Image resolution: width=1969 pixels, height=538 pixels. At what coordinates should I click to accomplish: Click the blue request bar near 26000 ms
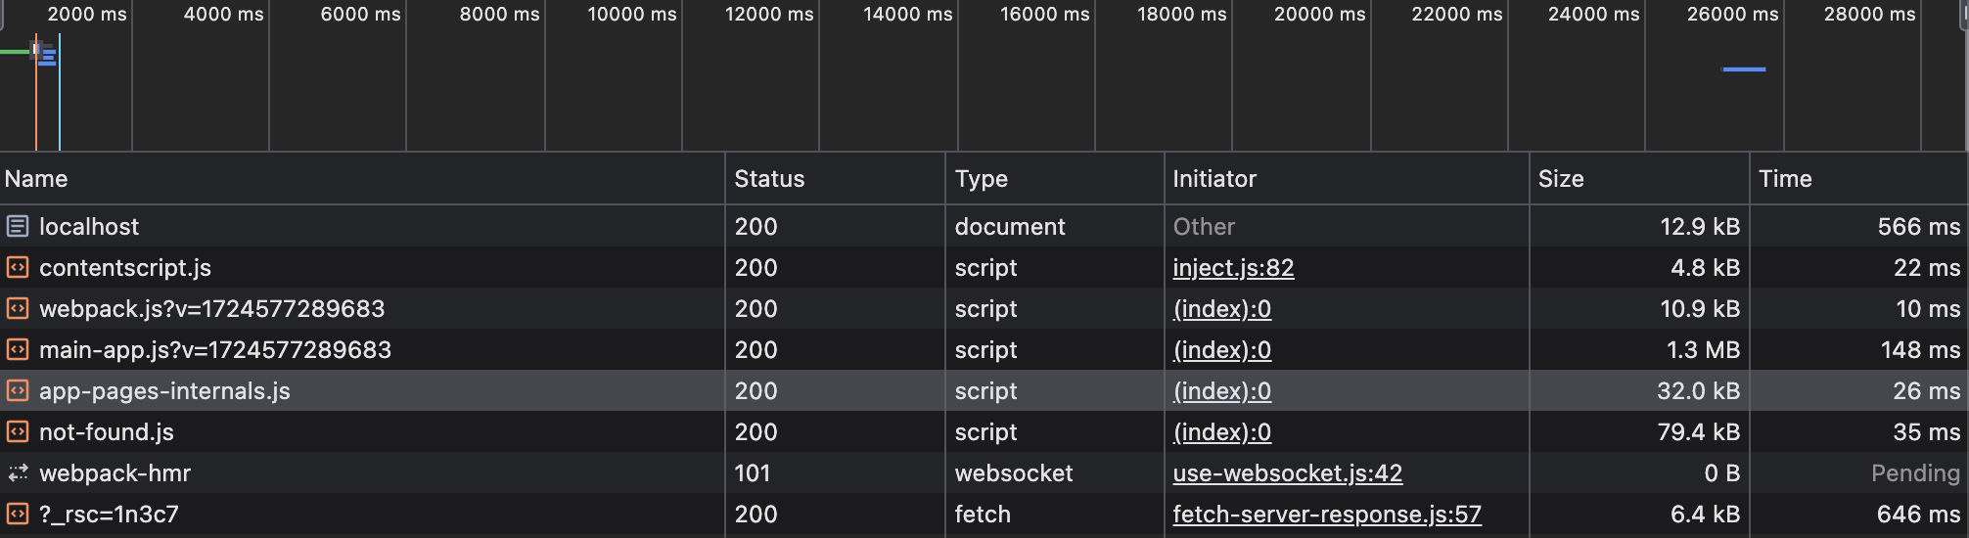click(1743, 69)
